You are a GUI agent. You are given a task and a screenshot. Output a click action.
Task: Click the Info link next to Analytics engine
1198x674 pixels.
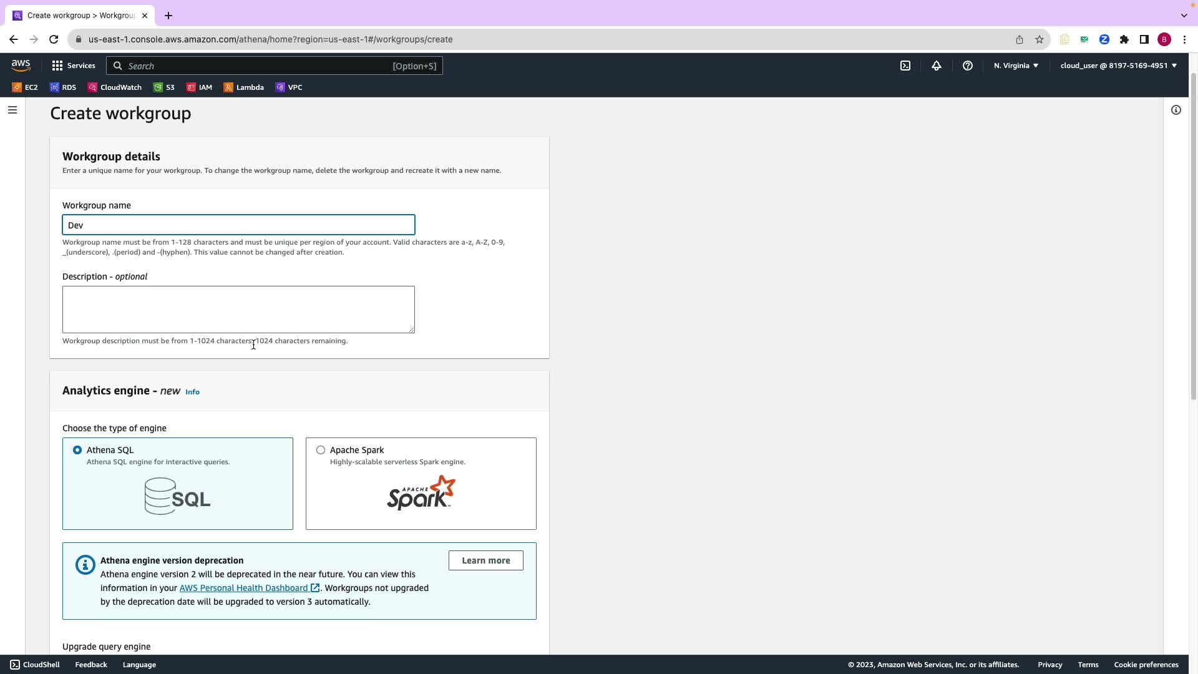(192, 392)
